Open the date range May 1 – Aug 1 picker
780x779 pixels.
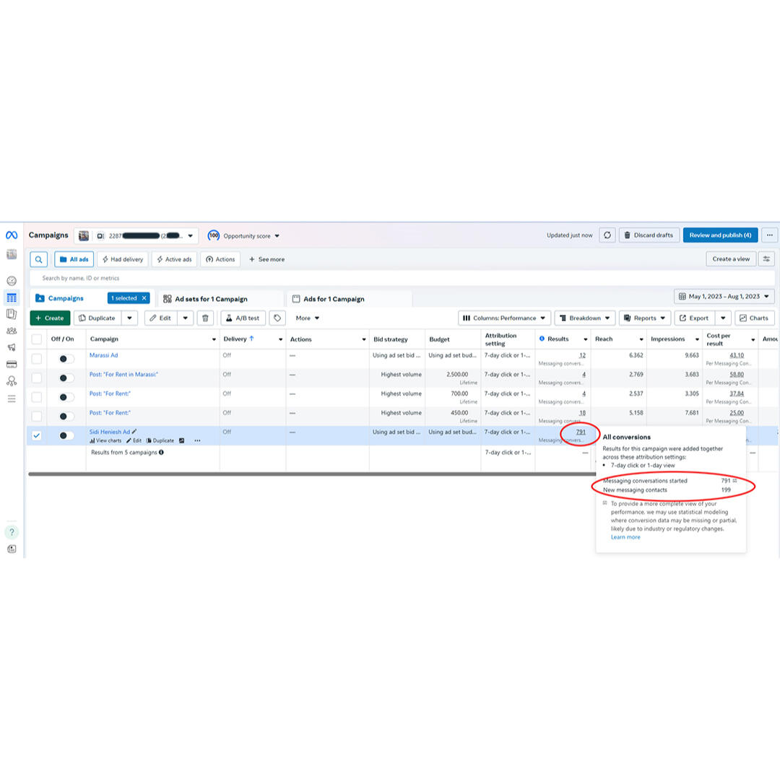click(x=724, y=297)
